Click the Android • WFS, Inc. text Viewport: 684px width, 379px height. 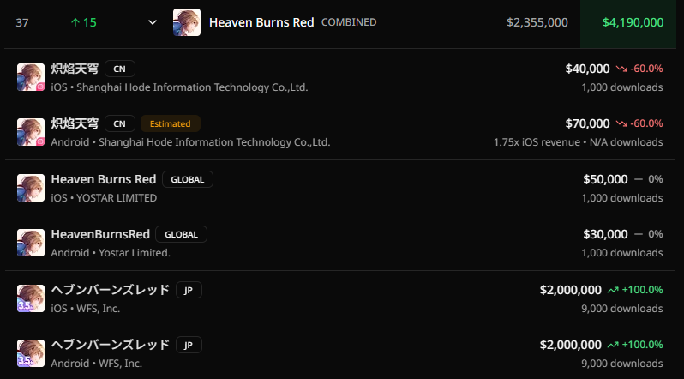pos(96,364)
